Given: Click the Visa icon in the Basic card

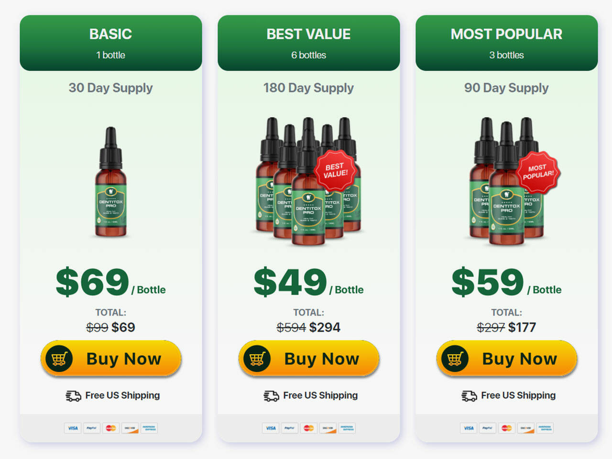Looking at the screenshot, I should [x=73, y=428].
